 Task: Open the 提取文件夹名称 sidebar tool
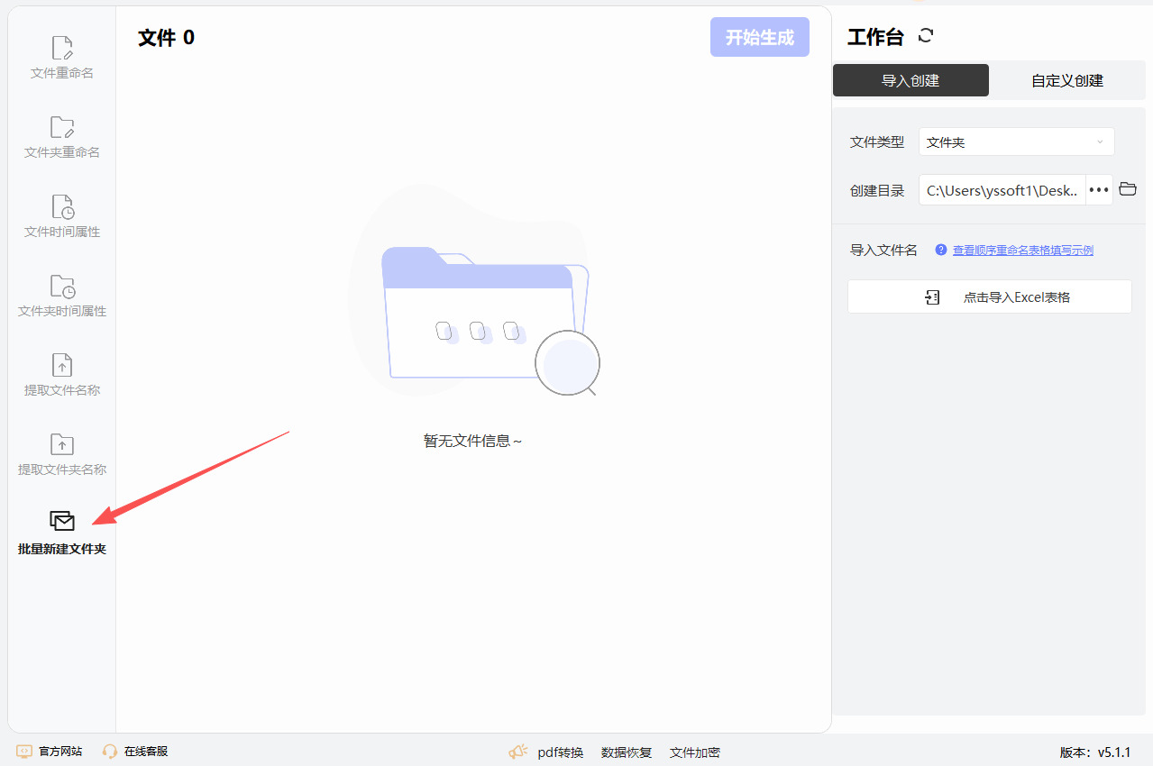[x=62, y=454]
